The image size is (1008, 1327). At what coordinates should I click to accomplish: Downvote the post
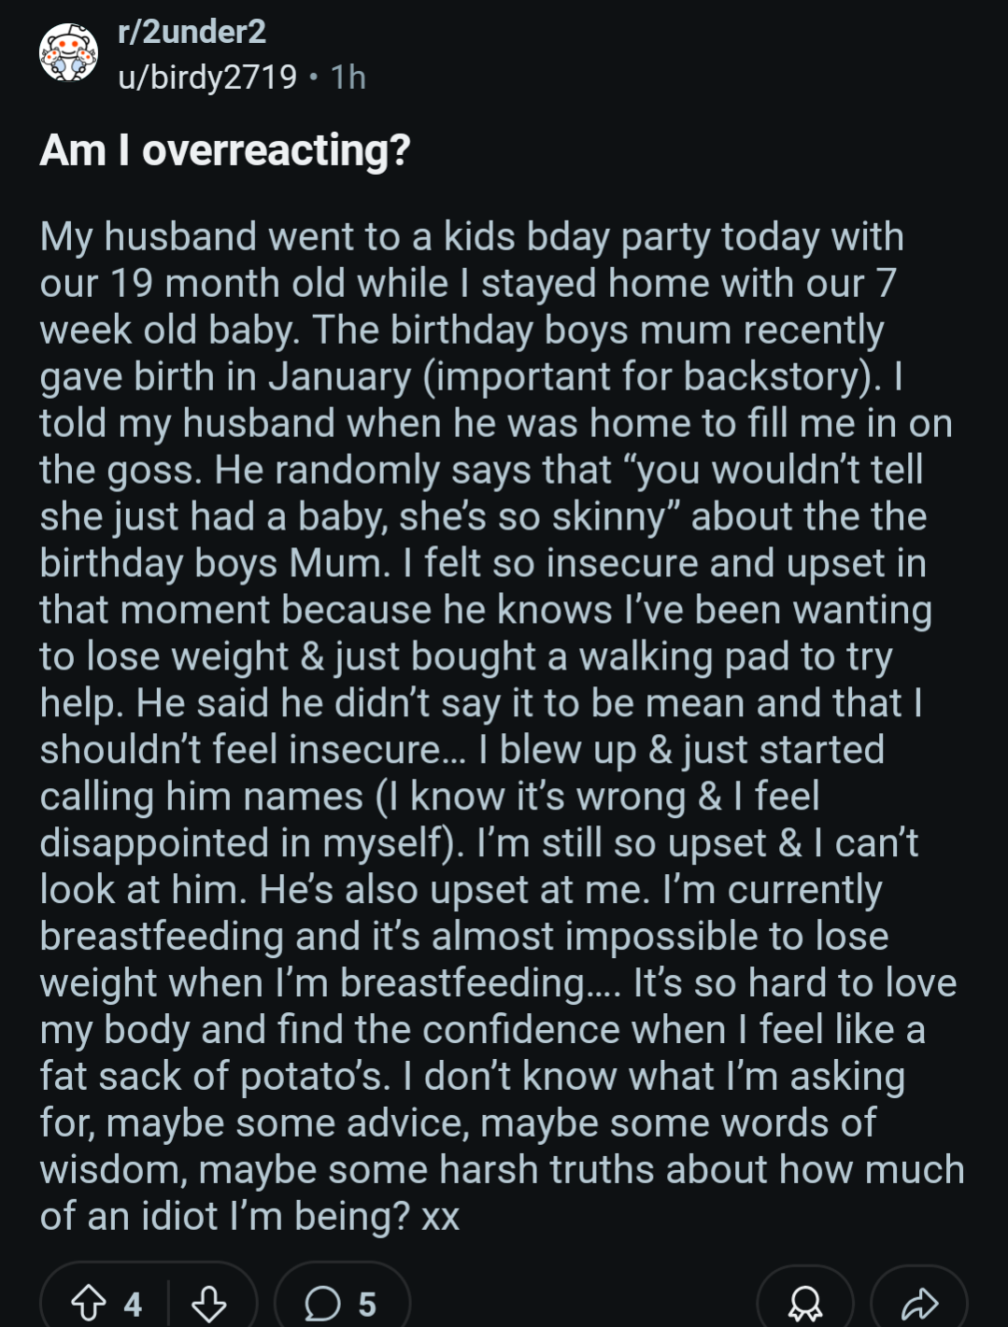[x=208, y=1304]
